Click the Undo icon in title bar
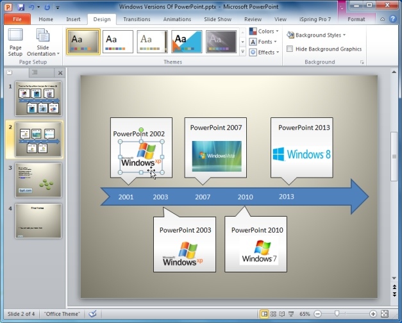This screenshot has height=323, width=402. 31,7
